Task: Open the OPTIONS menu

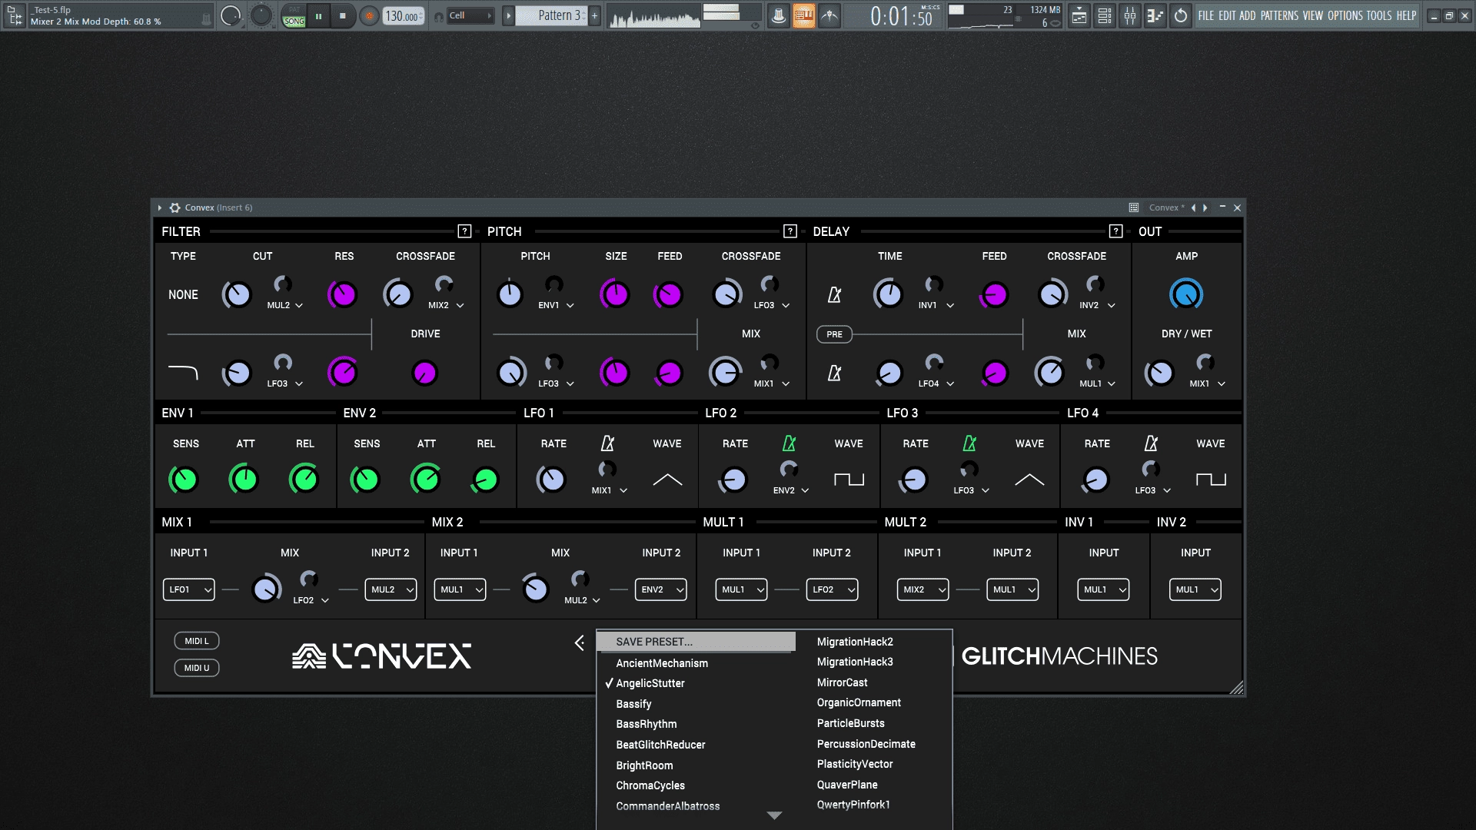Action: [x=1345, y=15]
